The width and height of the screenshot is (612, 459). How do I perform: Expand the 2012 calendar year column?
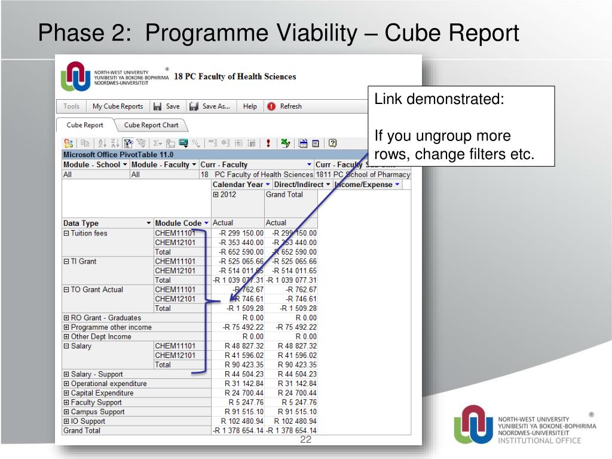(215, 194)
